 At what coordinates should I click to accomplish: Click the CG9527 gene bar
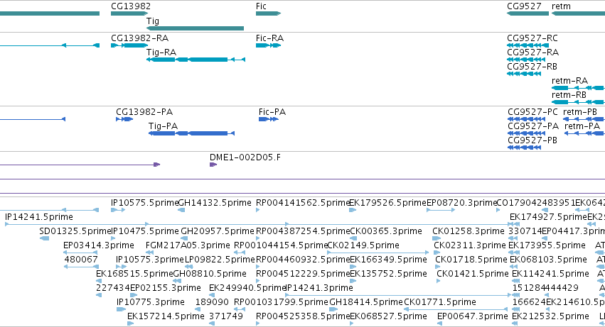pyautogui.click(x=528, y=13)
